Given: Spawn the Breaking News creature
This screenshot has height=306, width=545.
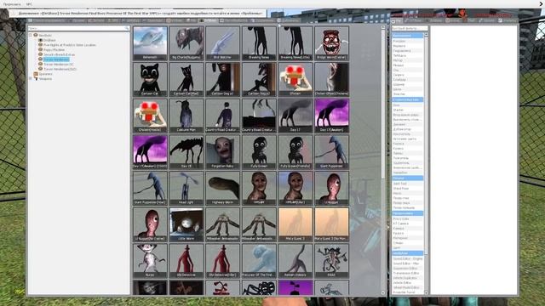Looking at the screenshot, I should (259, 43).
